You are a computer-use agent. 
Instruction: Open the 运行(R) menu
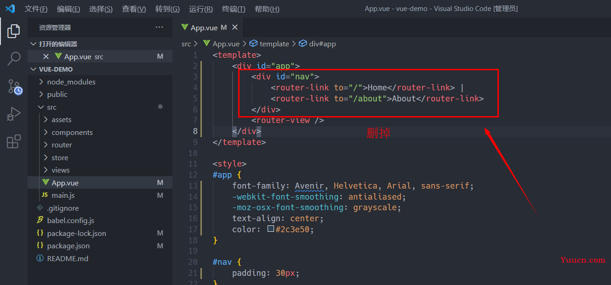coord(201,9)
